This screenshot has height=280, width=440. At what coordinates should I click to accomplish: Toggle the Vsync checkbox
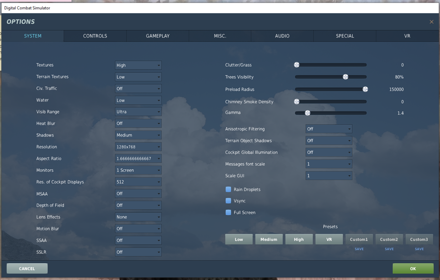229,201
